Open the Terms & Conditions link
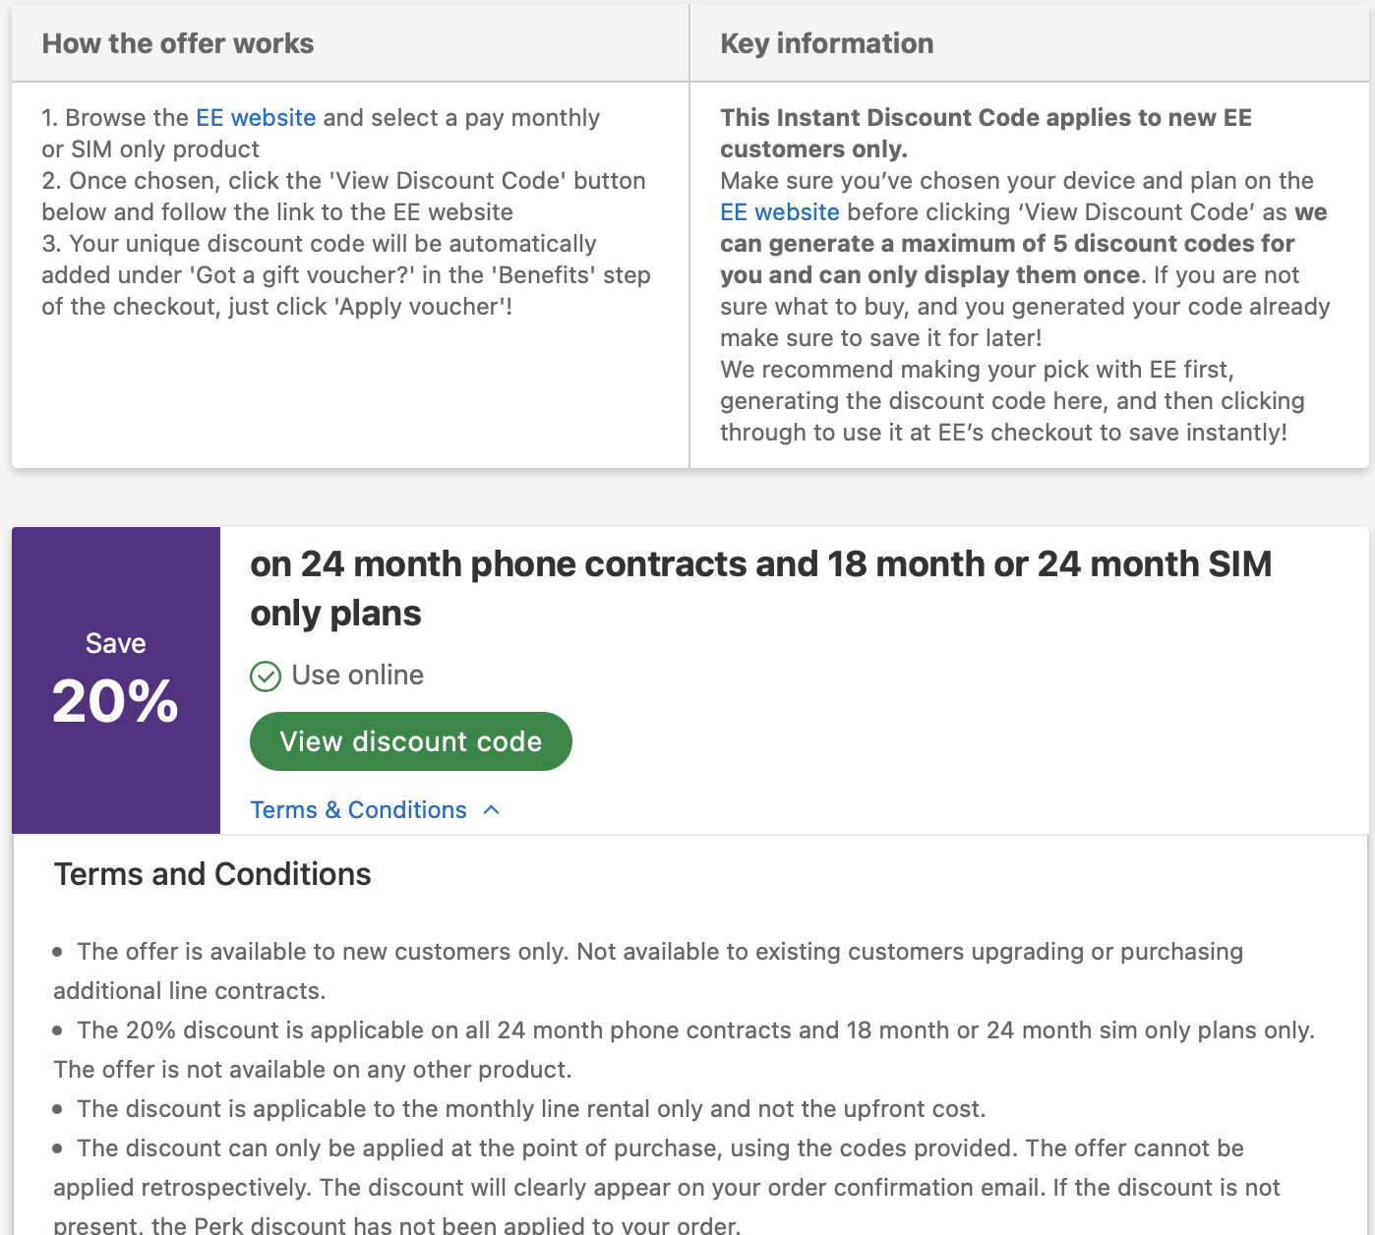The width and height of the screenshot is (1375, 1235). 358,810
